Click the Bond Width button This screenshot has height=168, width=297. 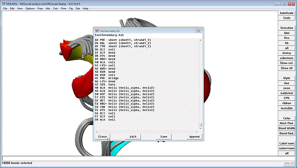click(287, 128)
